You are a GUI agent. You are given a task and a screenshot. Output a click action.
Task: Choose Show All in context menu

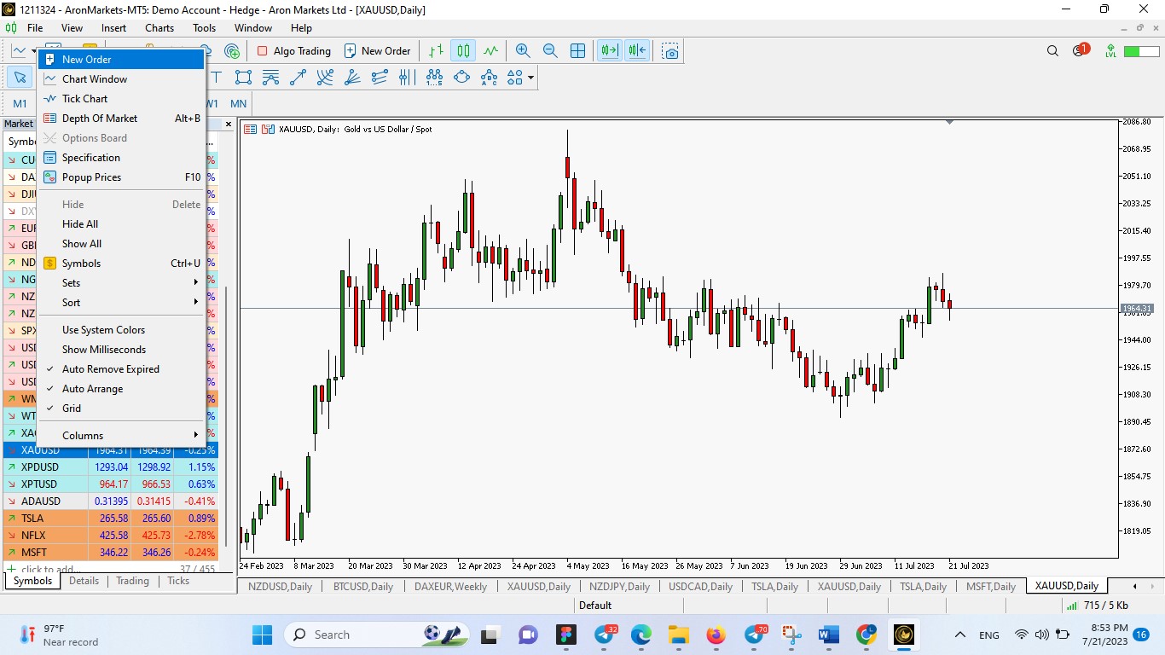click(121, 244)
